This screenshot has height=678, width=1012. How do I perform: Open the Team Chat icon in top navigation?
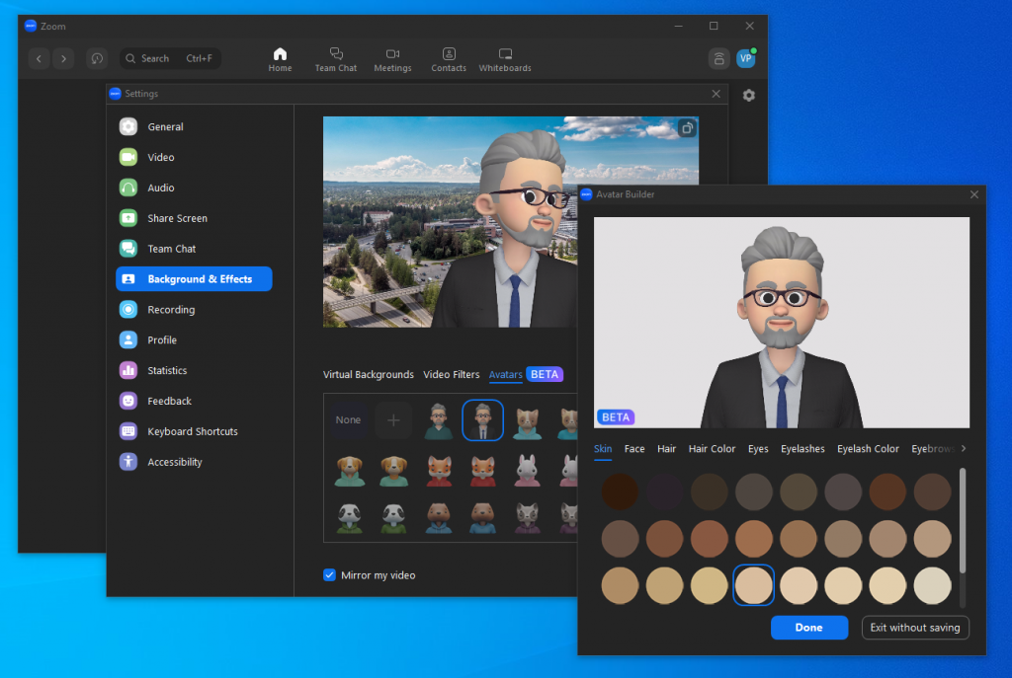click(x=335, y=58)
